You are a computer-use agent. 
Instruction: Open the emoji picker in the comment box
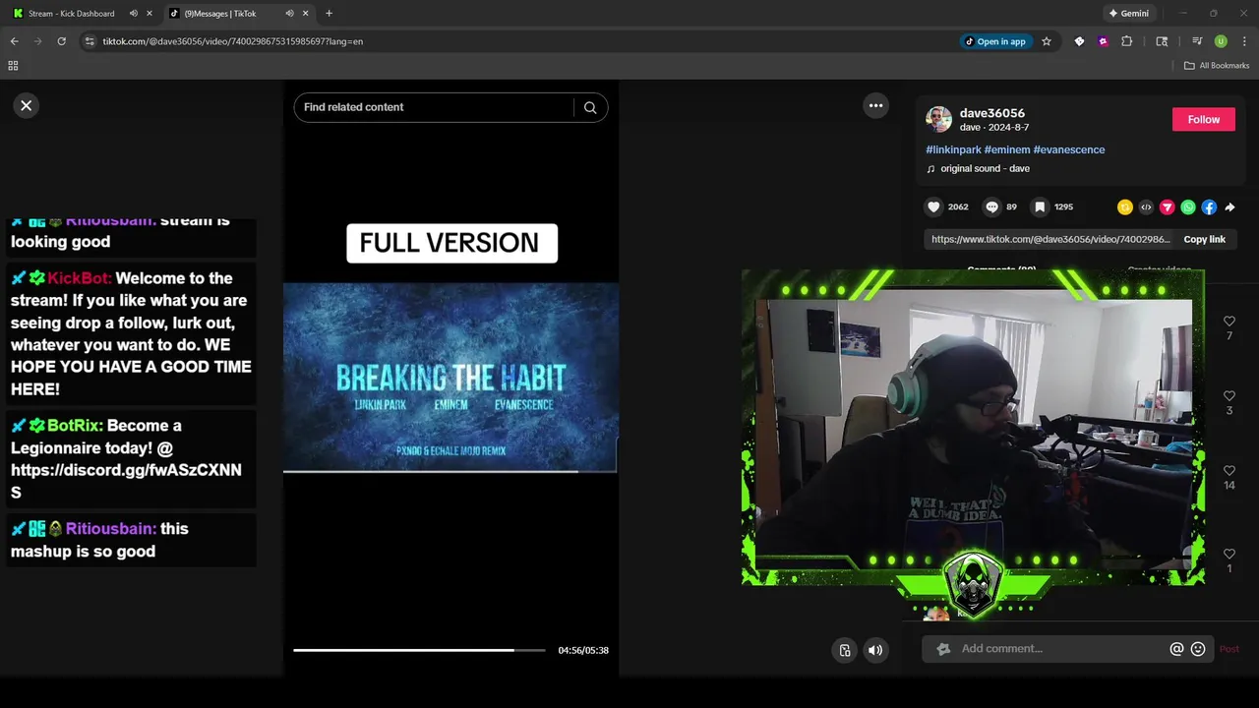[x=1198, y=649]
